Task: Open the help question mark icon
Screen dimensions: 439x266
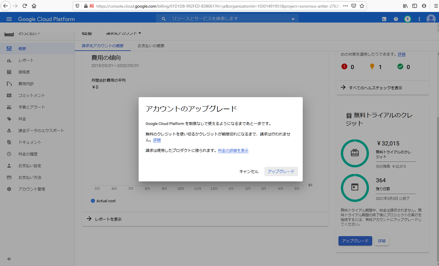Action: (x=396, y=19)
